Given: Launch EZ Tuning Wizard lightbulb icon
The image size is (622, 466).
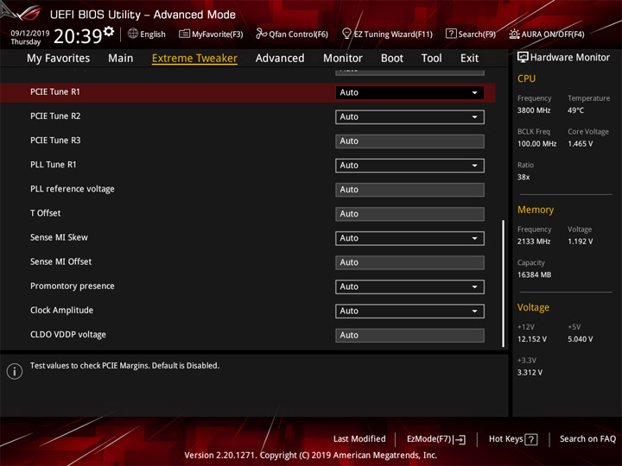Looking at the screenshot, I should 346,34.
